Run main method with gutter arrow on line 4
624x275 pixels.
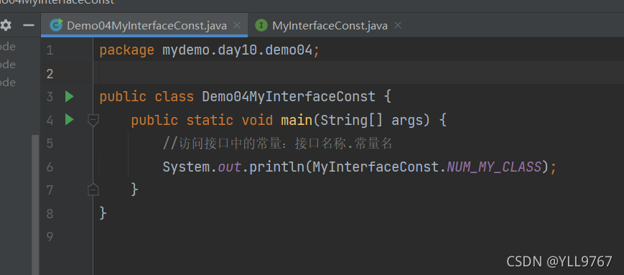click(x=70, y=119)
